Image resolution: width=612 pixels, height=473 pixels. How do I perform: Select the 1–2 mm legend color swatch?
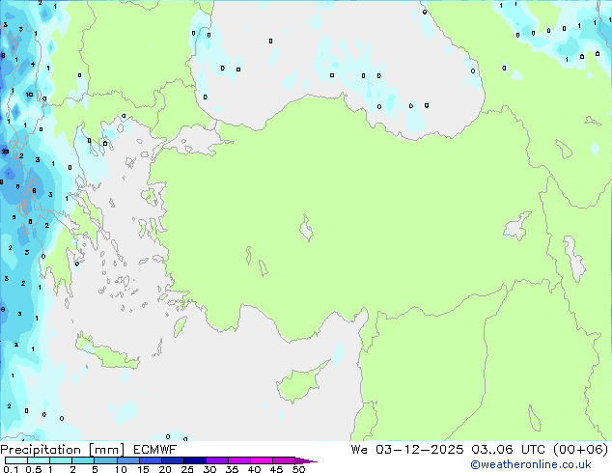coord(61,460)
